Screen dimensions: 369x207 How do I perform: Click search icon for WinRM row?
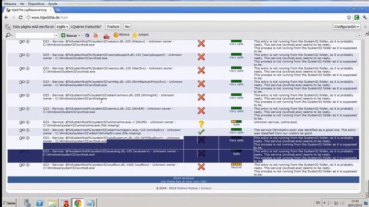click(22, 109)
